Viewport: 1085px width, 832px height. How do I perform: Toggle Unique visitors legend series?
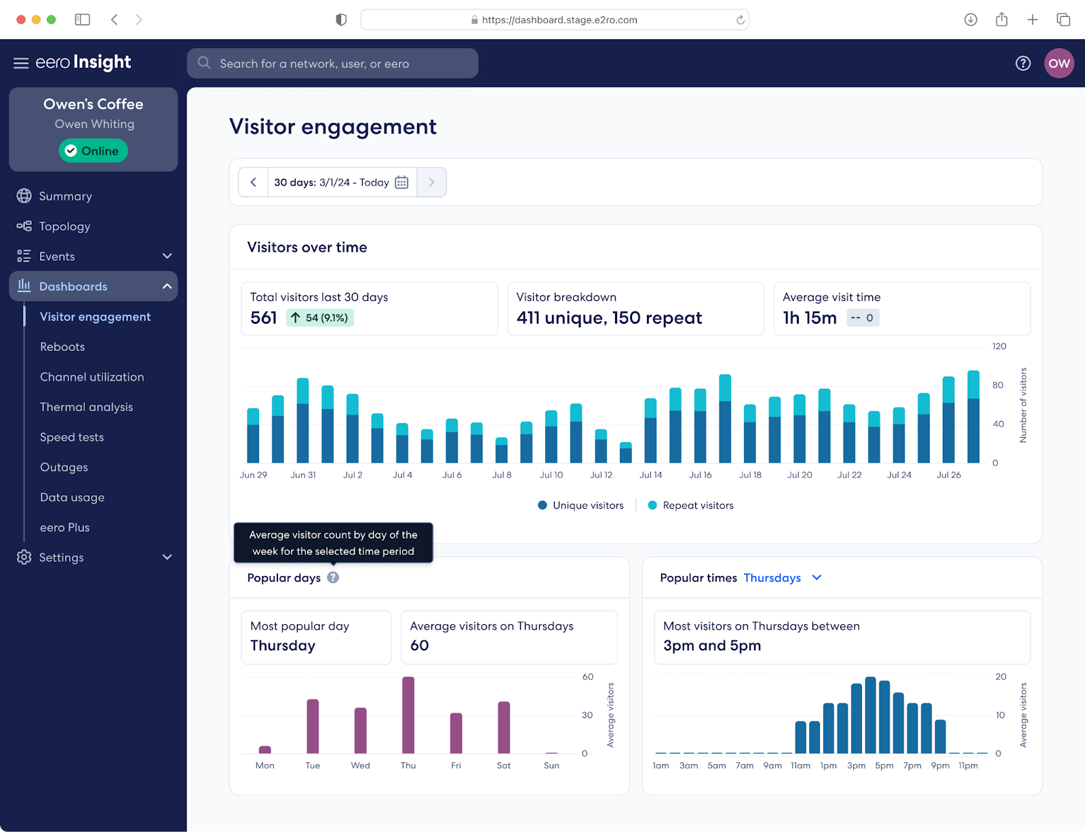(x=580, y=505)
